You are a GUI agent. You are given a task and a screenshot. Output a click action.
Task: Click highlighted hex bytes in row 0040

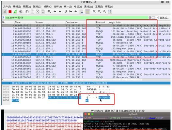pos(65,97)
